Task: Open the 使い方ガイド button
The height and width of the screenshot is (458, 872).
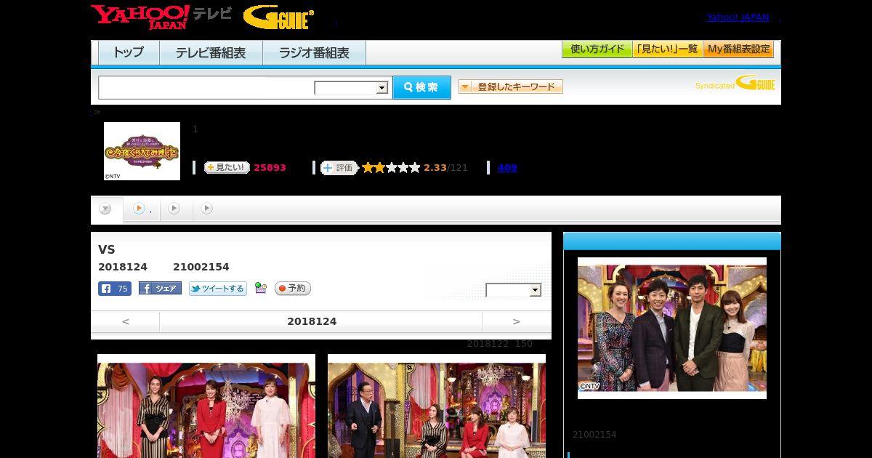Action: (x=597, y=49)
